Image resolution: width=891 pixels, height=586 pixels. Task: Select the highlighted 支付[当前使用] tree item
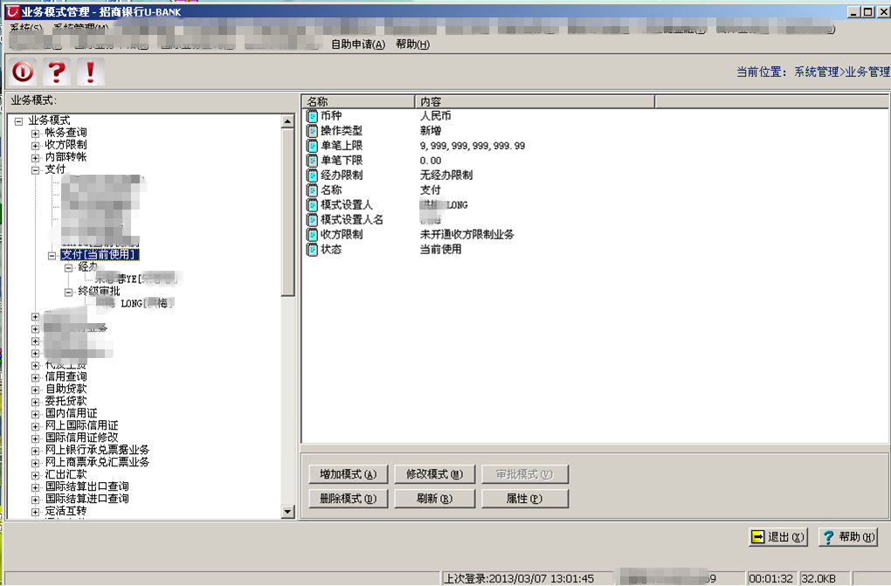tap(100, 255)
